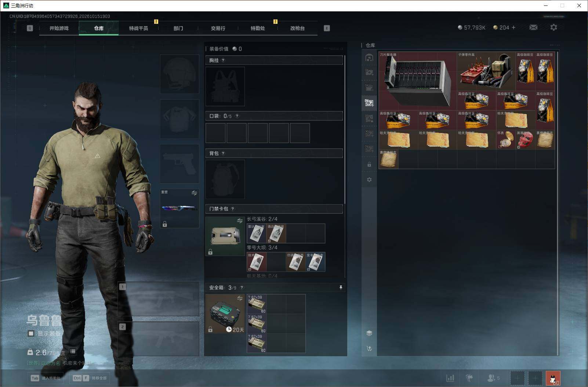Screen dimensions: 588x387
Task: Expand the weight details list icon
Action: pos(73,352)
